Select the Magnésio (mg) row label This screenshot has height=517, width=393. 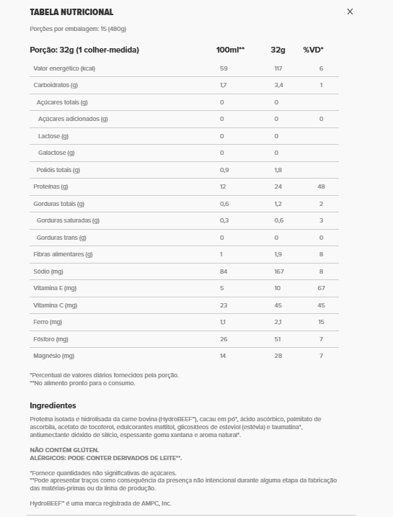pyautogui.click(x=54, y=356)
